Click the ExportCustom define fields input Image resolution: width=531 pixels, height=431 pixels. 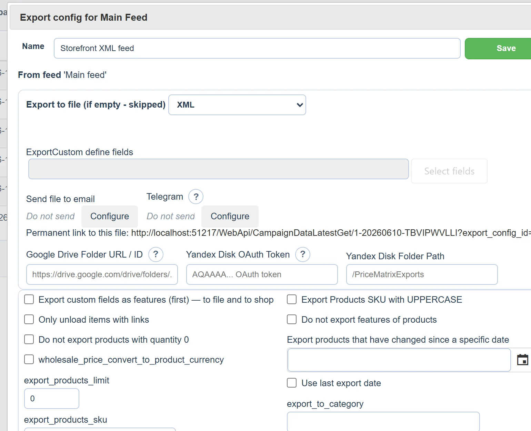219,169
